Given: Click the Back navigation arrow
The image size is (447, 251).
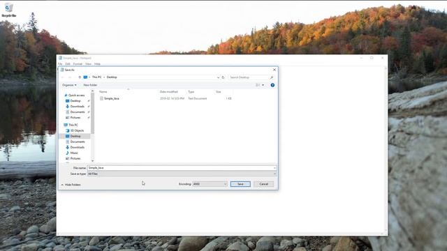Looking at the screenshot, I should [x=63, y=77].
